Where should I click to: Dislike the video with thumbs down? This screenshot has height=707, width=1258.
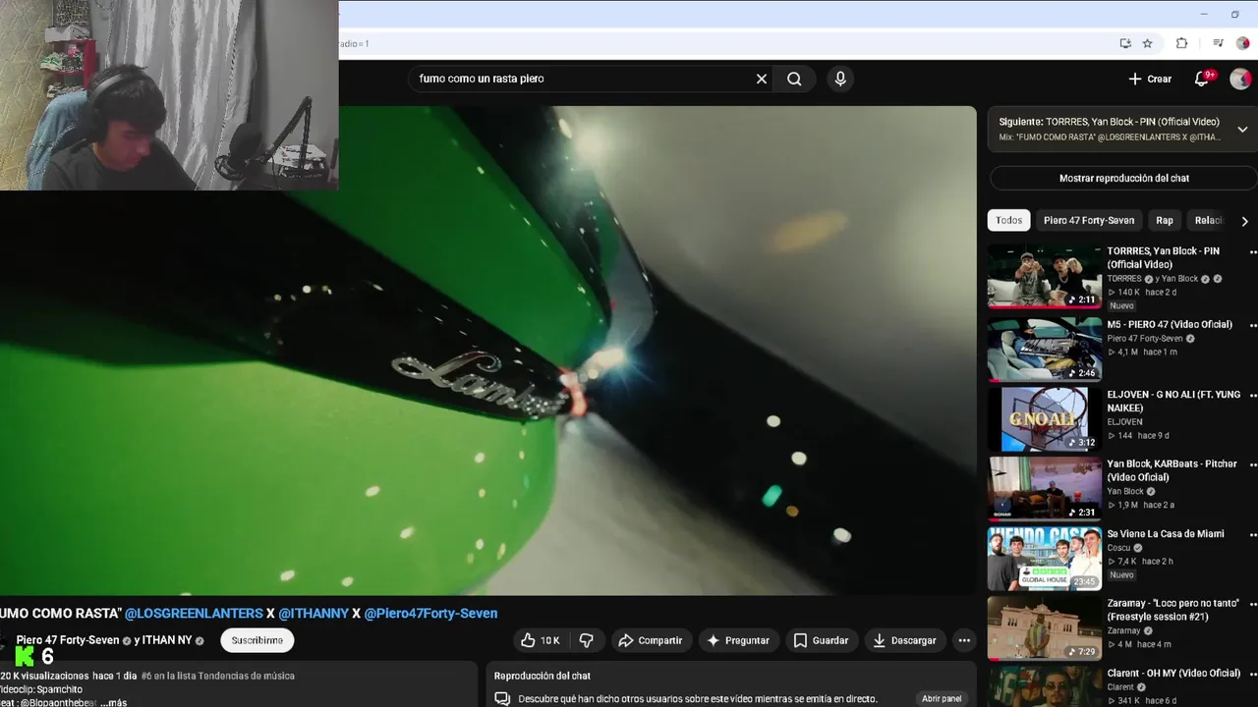tap(587, 640)
